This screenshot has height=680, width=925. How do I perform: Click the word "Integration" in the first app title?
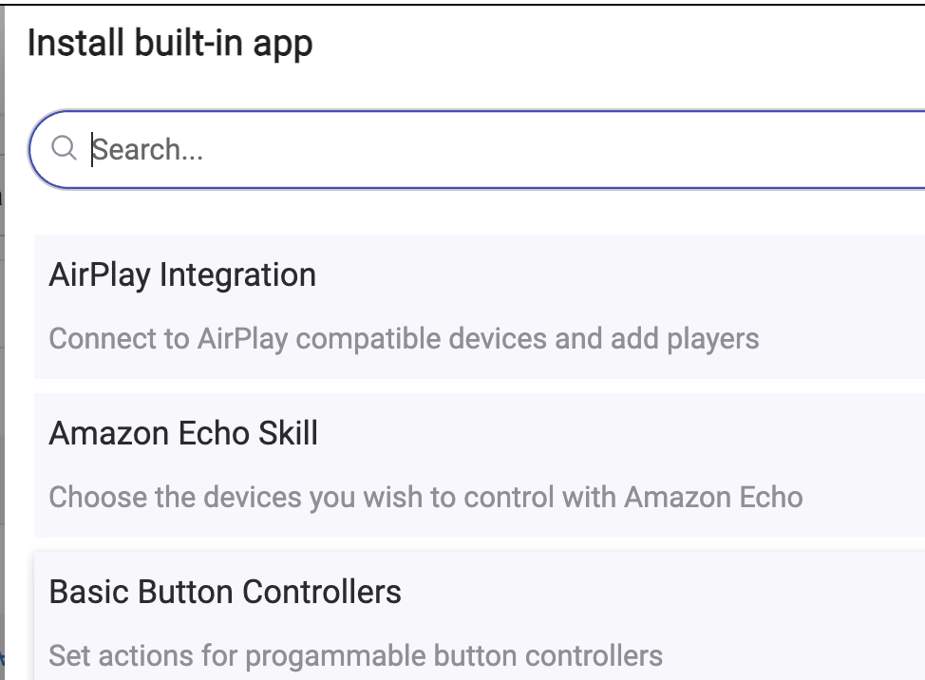[x=237, y=275]
